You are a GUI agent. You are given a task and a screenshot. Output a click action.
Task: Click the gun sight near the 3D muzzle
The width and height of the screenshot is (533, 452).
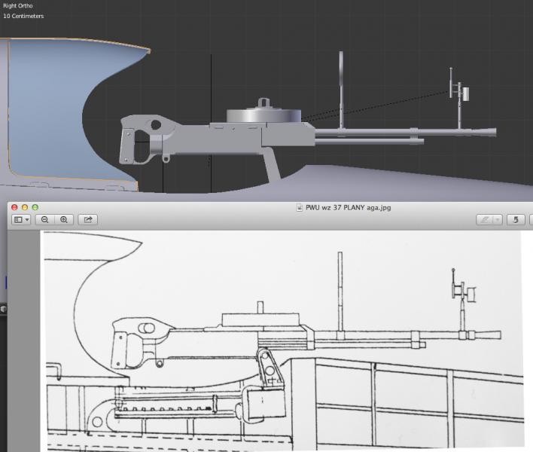tap(458, 94)
